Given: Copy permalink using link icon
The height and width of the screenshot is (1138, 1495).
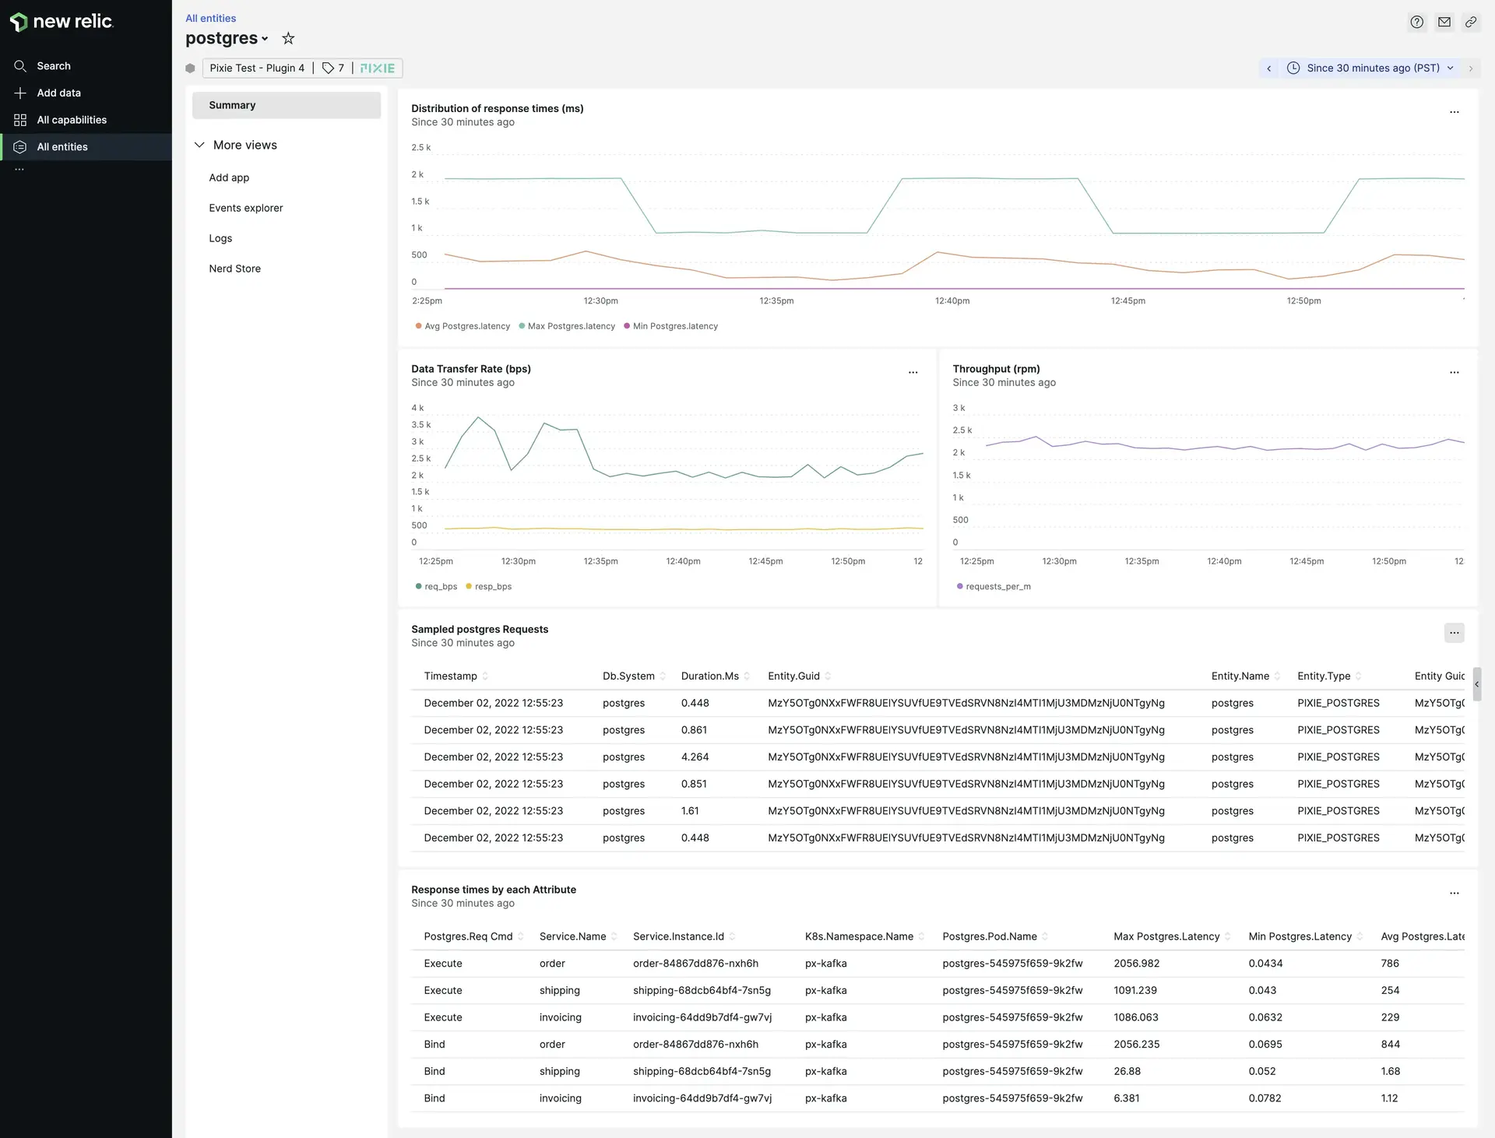Looking at the screenshot, I should (x=1470, y=22).
